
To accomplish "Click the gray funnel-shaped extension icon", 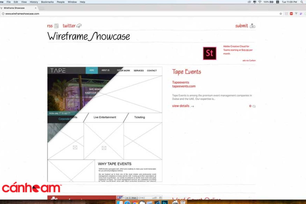I will (296, 14).
